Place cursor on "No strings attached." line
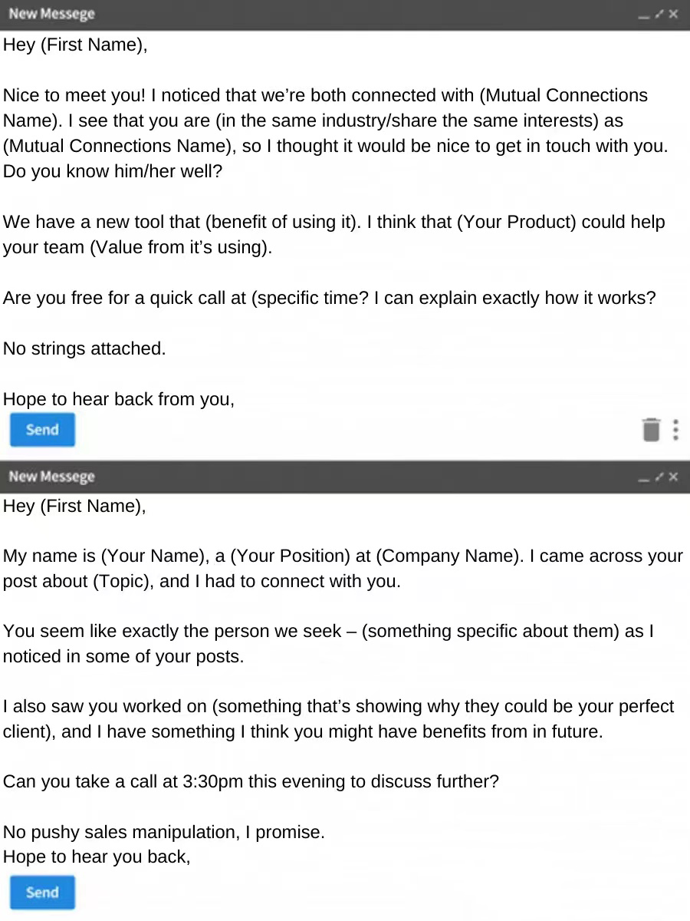690x921 pixels. 84,349
